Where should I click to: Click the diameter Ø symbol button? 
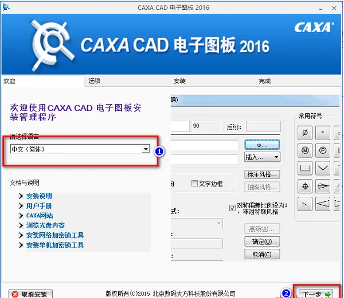305,133
